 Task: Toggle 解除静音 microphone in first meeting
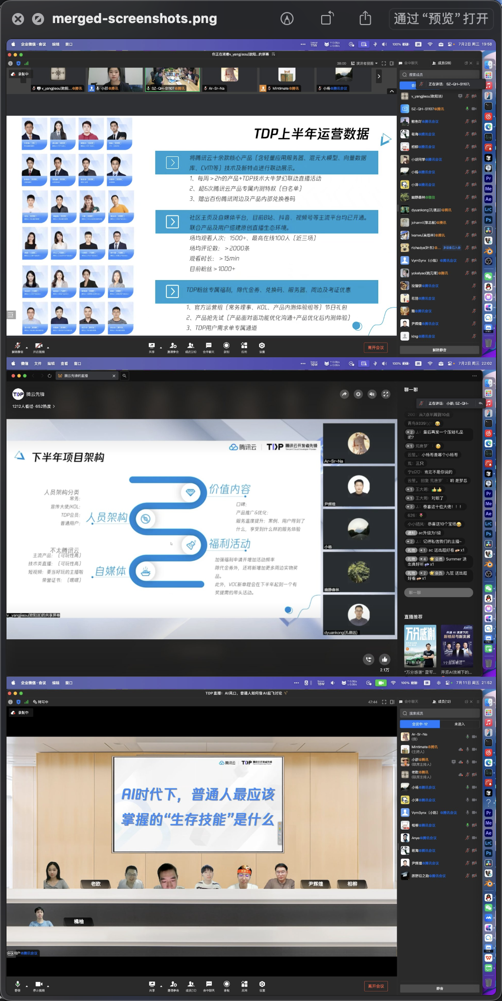18,347
